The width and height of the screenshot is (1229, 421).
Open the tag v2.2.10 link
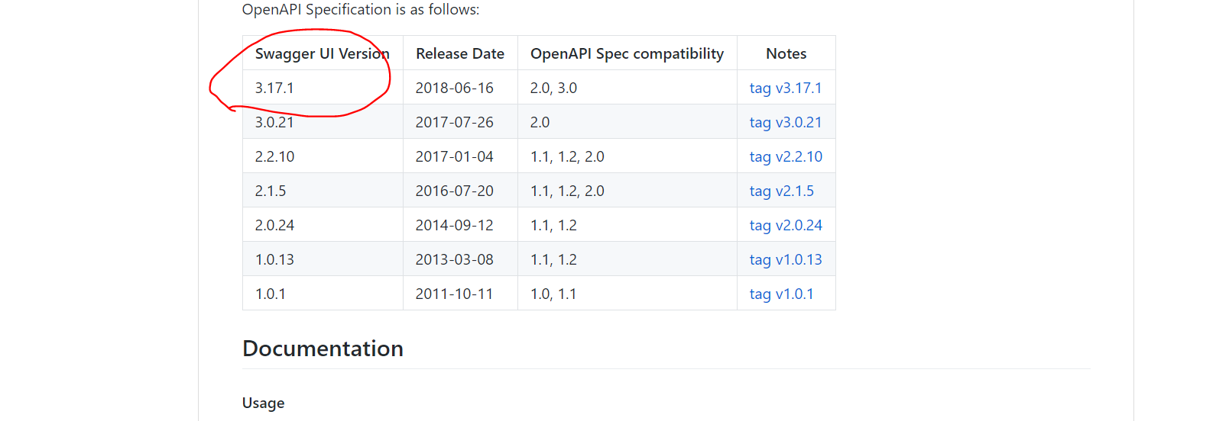pyautogui.click(x=786, y=156)
